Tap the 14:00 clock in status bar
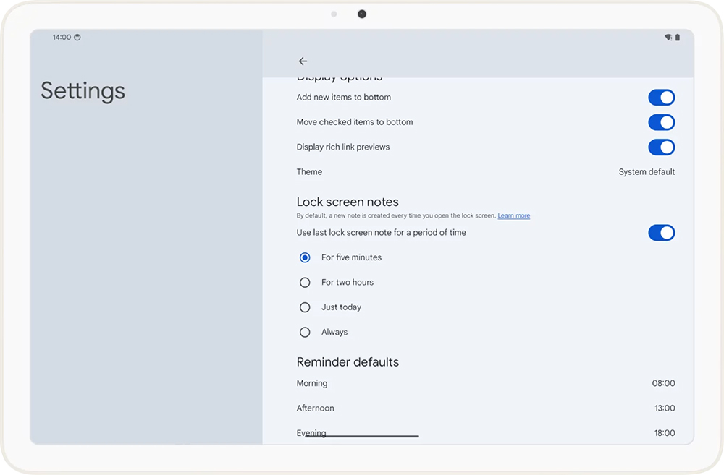This screenshot has width=724, height=475. pos(62,38)
